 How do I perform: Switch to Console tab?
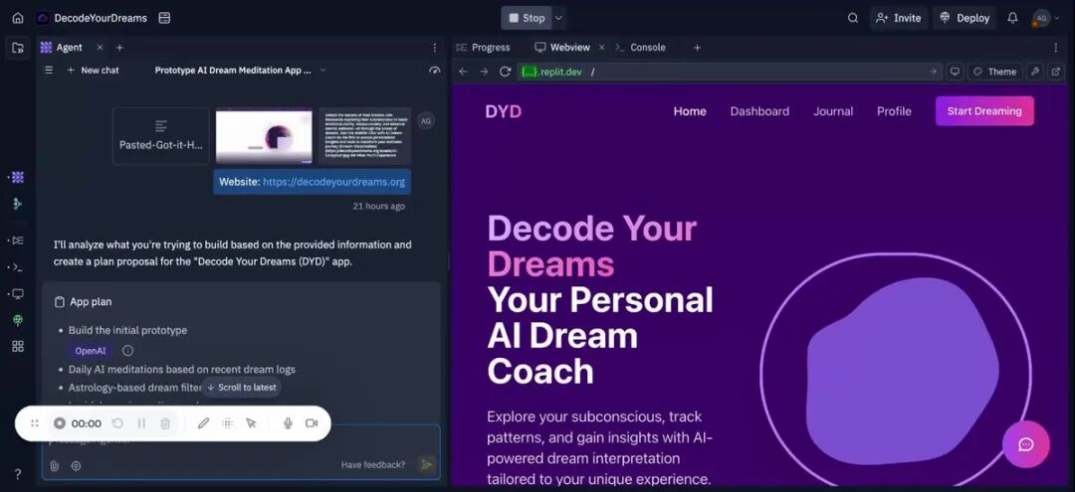pos(640,48)
